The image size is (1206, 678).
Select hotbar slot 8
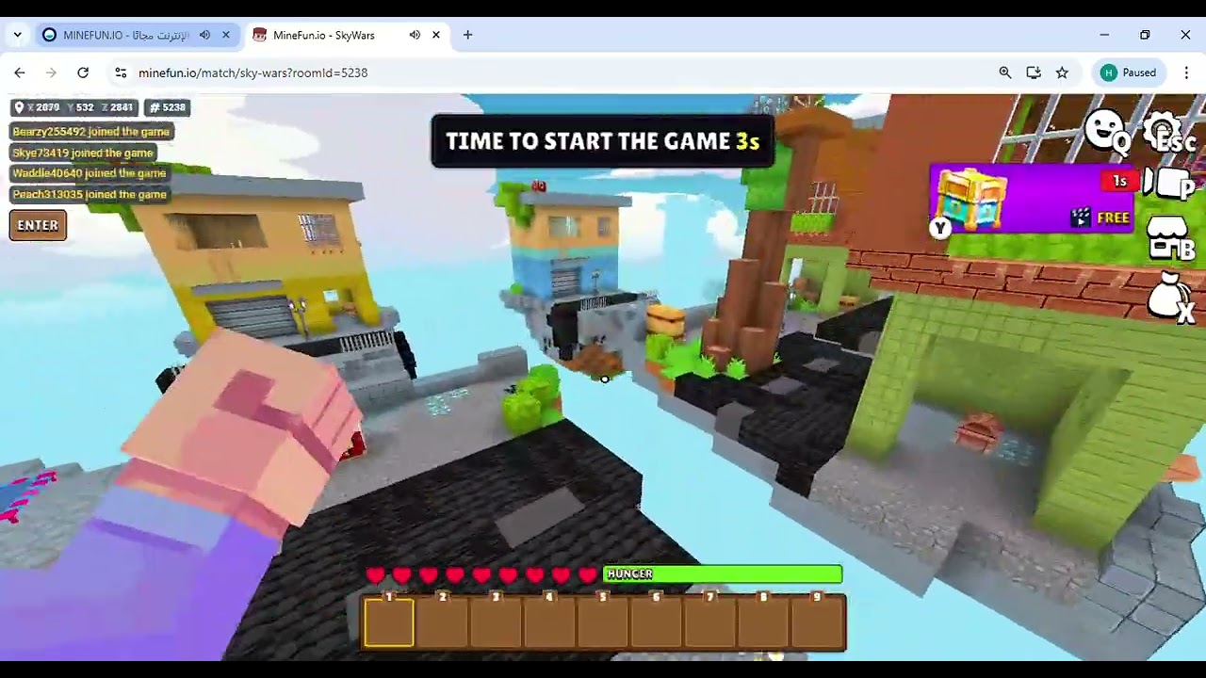(764, 621)
